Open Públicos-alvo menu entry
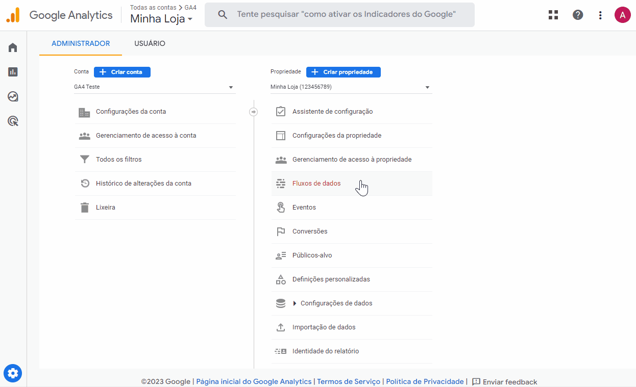 tap(352, 255)
